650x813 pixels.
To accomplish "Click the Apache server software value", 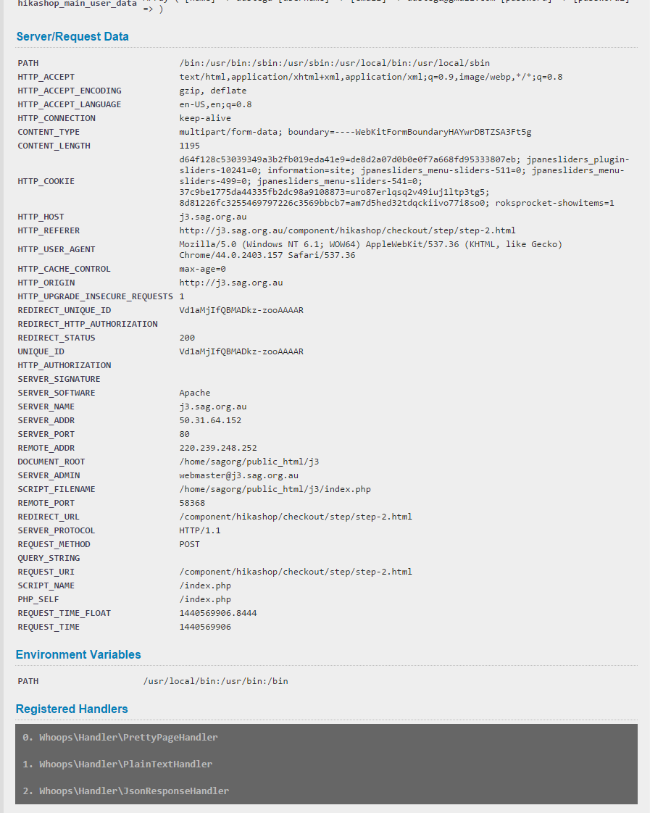I will [194, 393].
